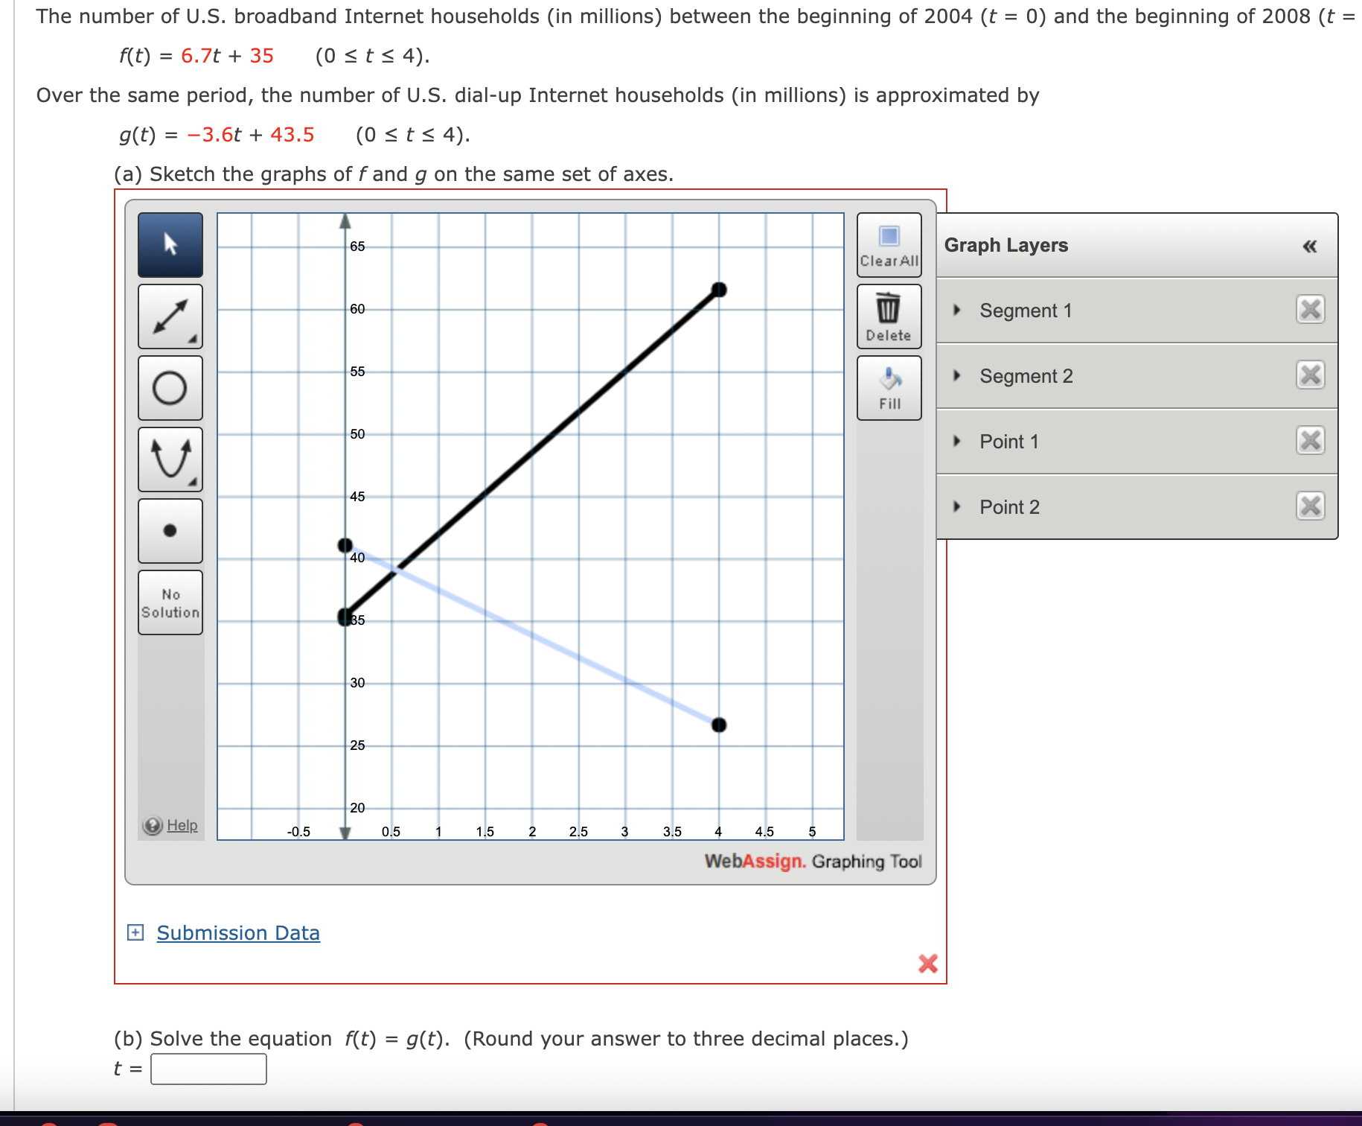
Task: Click the Delete trash icon
Action: tap(889, 317)
